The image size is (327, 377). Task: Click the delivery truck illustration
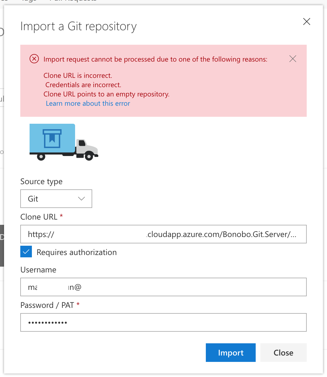(x=64, y=142)
